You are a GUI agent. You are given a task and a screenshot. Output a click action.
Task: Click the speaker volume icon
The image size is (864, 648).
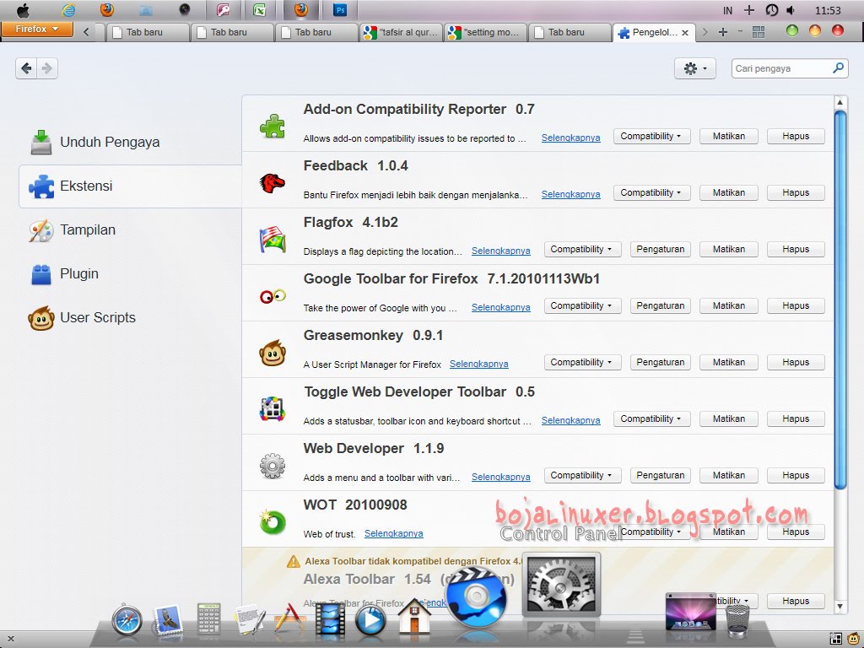(x=791, y=10)
